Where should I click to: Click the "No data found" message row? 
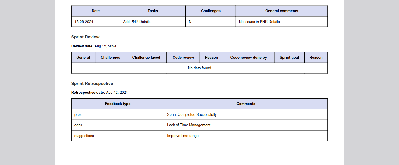(199, 68)
